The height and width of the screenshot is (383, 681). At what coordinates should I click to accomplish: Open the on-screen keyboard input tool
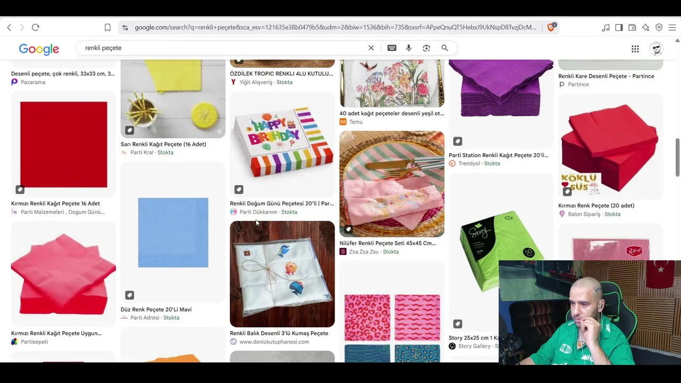(x=392, y=48)
